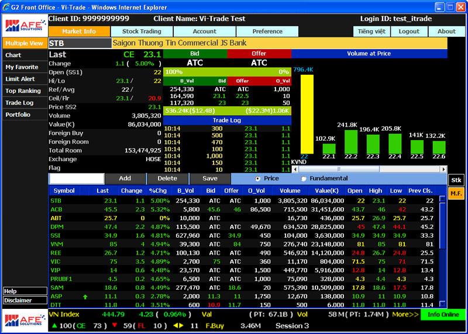
Task: Switch language with Tiếng việt button
Action: coord(371,32)
